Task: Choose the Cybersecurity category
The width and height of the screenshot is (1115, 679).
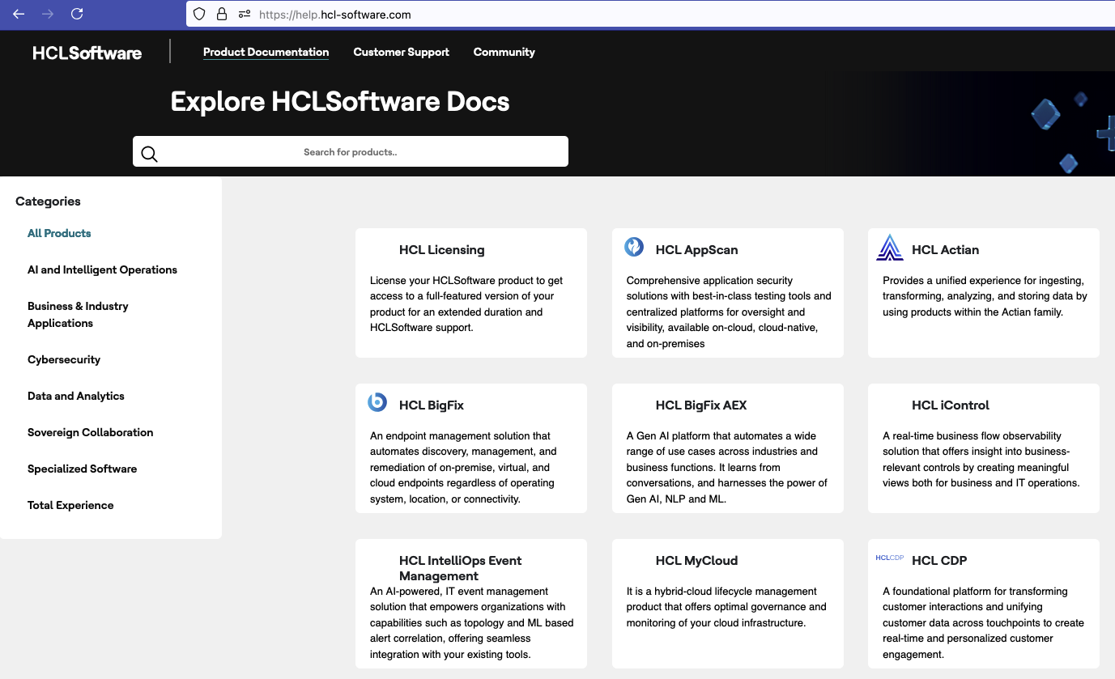Action: [x=64, y=359]
